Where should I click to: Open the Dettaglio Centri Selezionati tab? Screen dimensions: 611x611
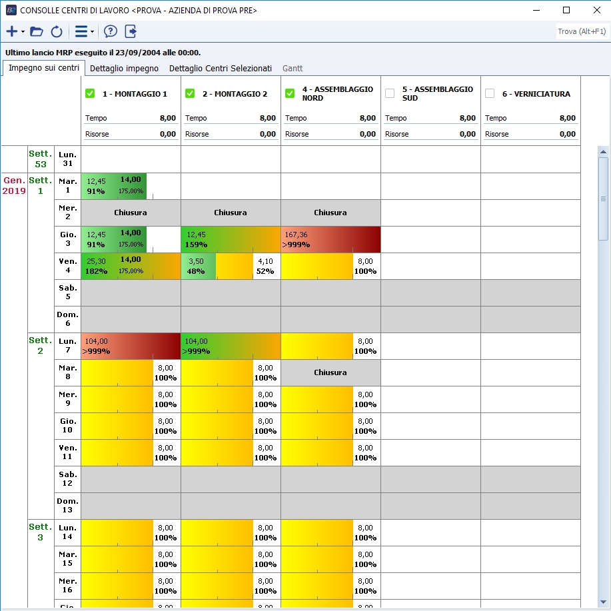click(x=220, y=68)
